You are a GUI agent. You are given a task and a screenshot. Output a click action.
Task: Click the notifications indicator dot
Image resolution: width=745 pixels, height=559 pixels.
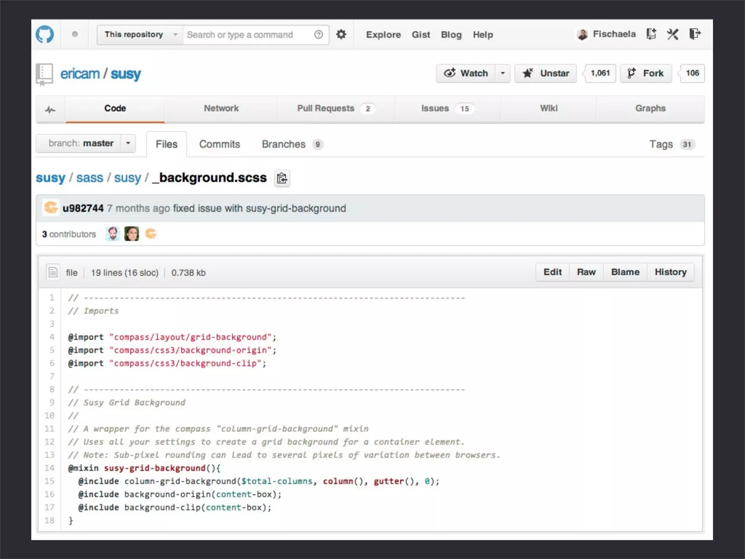tap(75, 34)
